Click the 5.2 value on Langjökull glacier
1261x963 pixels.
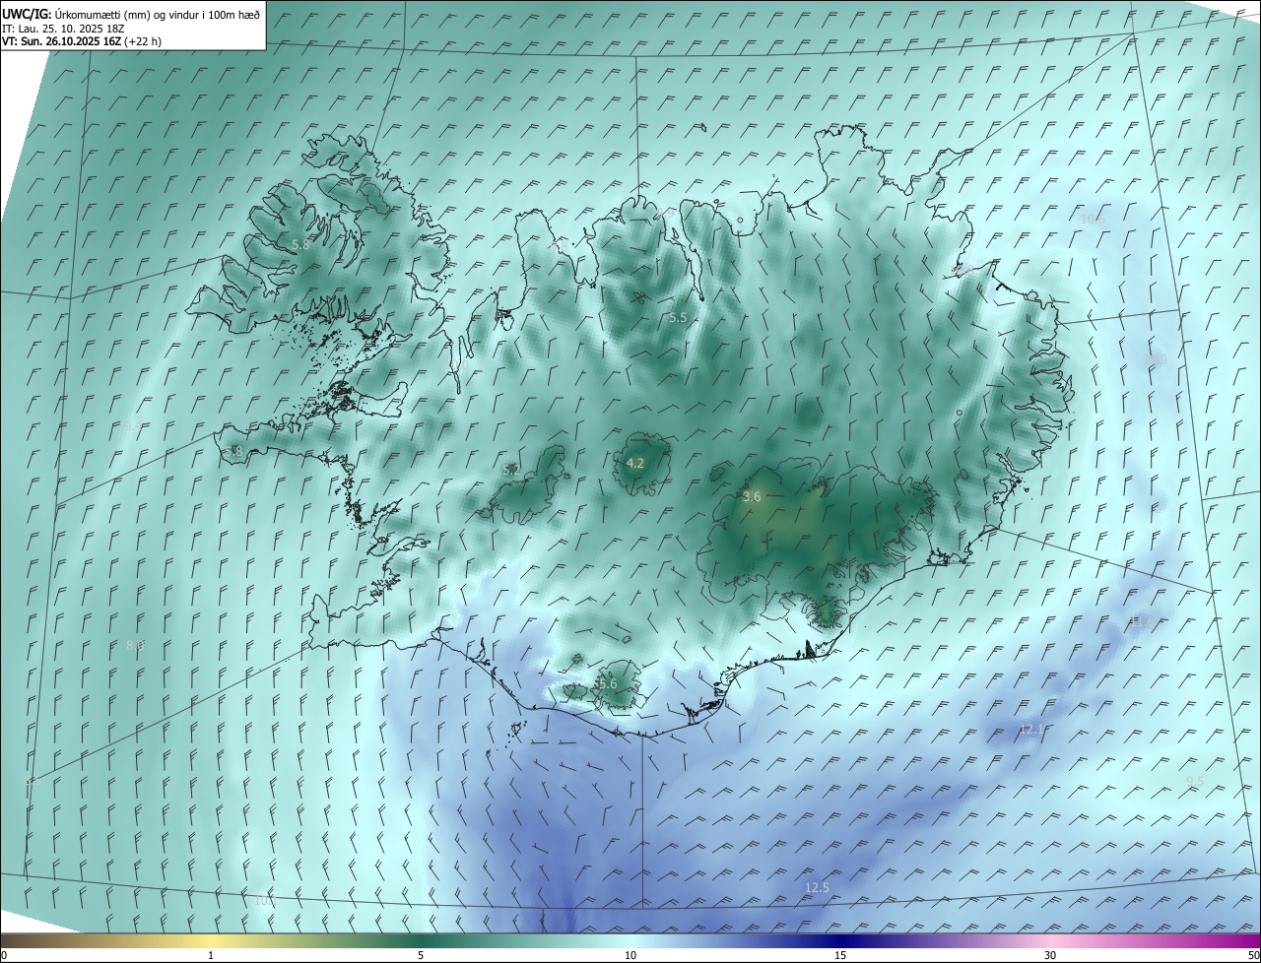pyautogui.click(x=511, y=471)
